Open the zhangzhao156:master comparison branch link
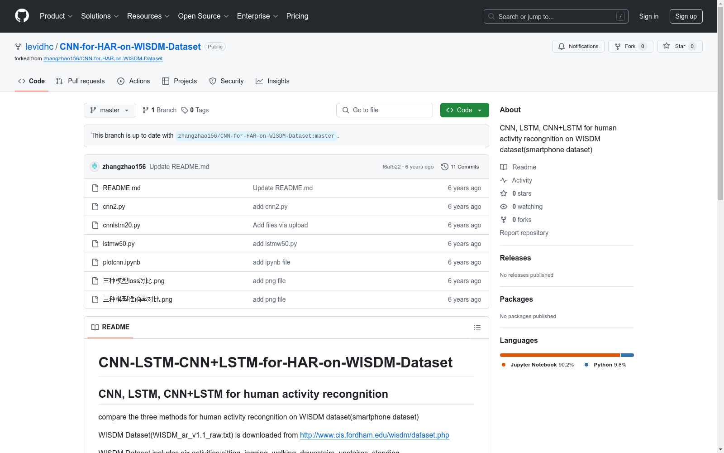 click(256, 136)
